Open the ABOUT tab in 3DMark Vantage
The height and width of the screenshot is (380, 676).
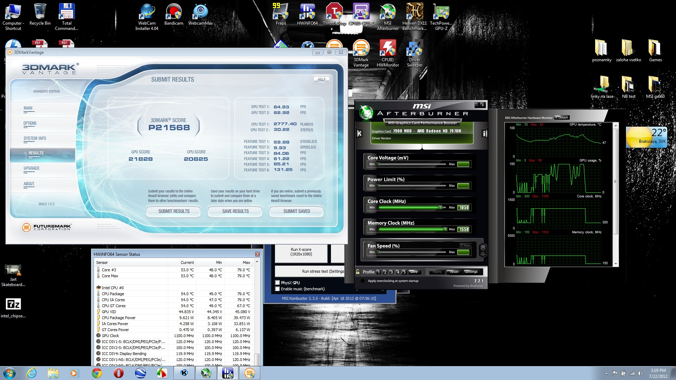(29, 184)
